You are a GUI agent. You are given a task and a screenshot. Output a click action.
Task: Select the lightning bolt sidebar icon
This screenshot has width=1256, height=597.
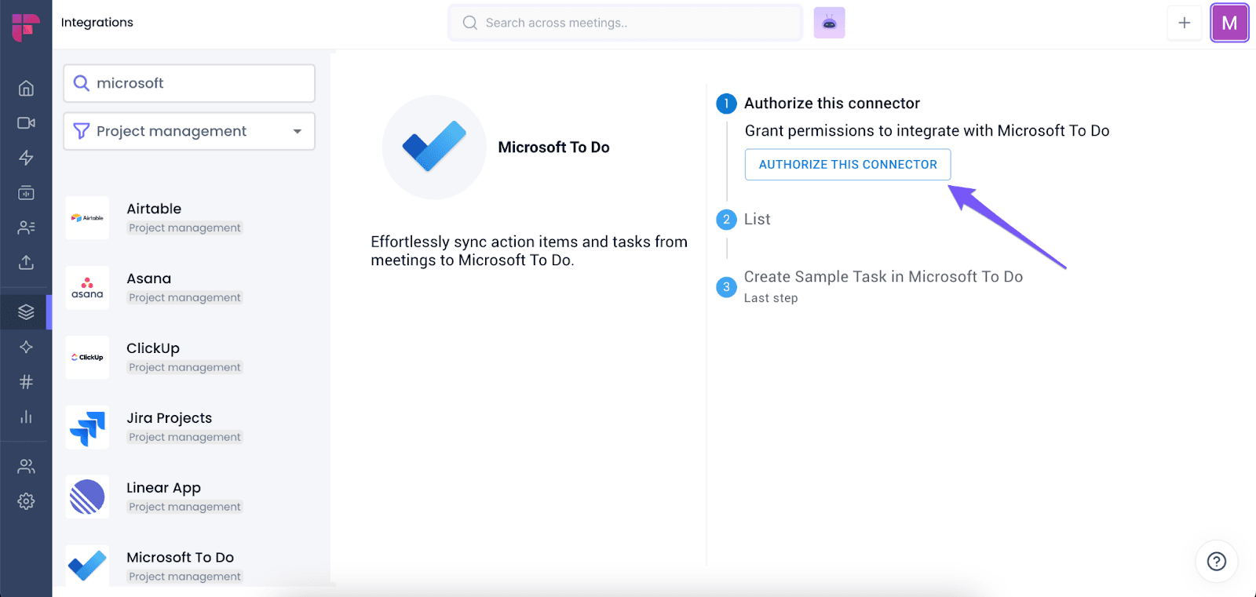(26, 158)
